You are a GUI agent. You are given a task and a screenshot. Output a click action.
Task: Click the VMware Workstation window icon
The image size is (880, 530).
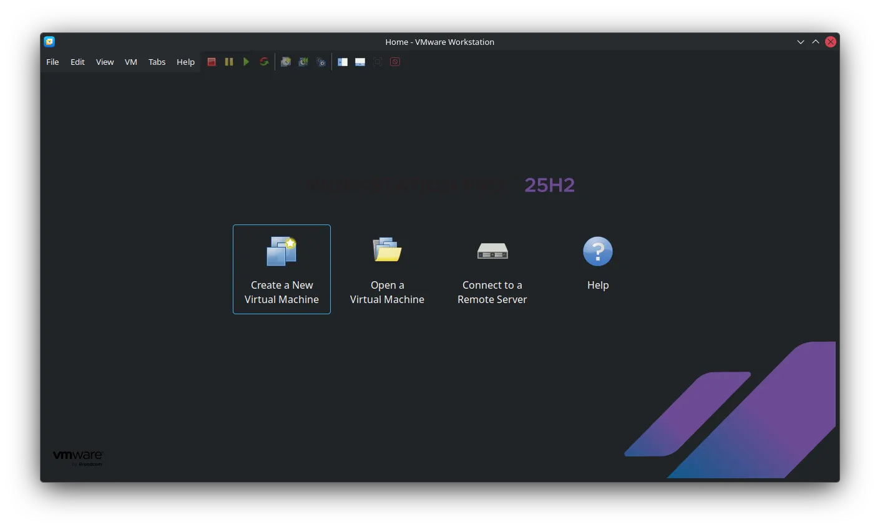click(x=49, y=41)
